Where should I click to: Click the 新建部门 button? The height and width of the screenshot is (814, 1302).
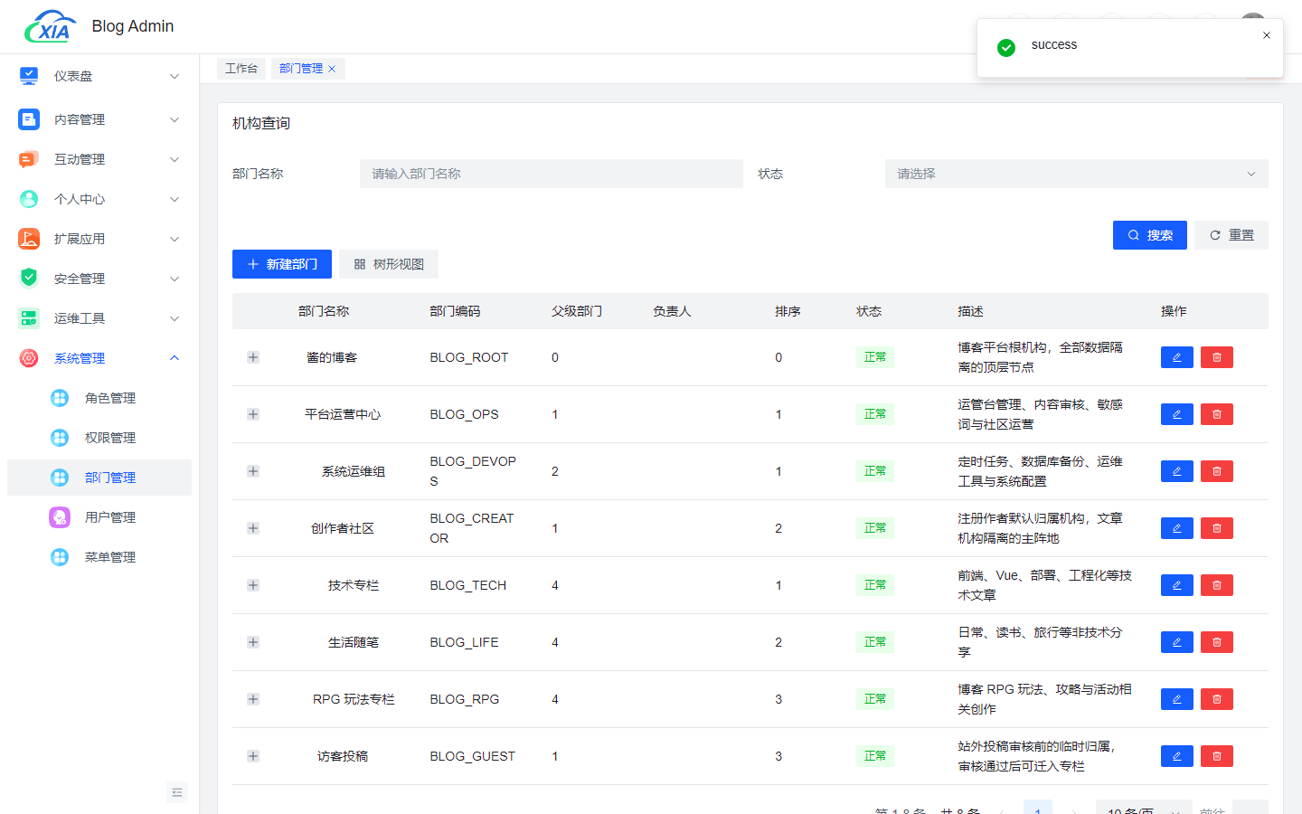(282, 264)
